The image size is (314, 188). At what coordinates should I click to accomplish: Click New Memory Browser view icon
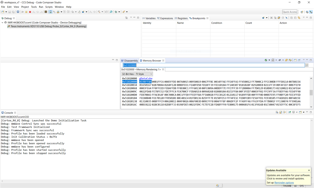pos(295,60)
